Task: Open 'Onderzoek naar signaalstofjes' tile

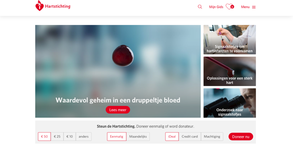Action: (x=230, y=103)
